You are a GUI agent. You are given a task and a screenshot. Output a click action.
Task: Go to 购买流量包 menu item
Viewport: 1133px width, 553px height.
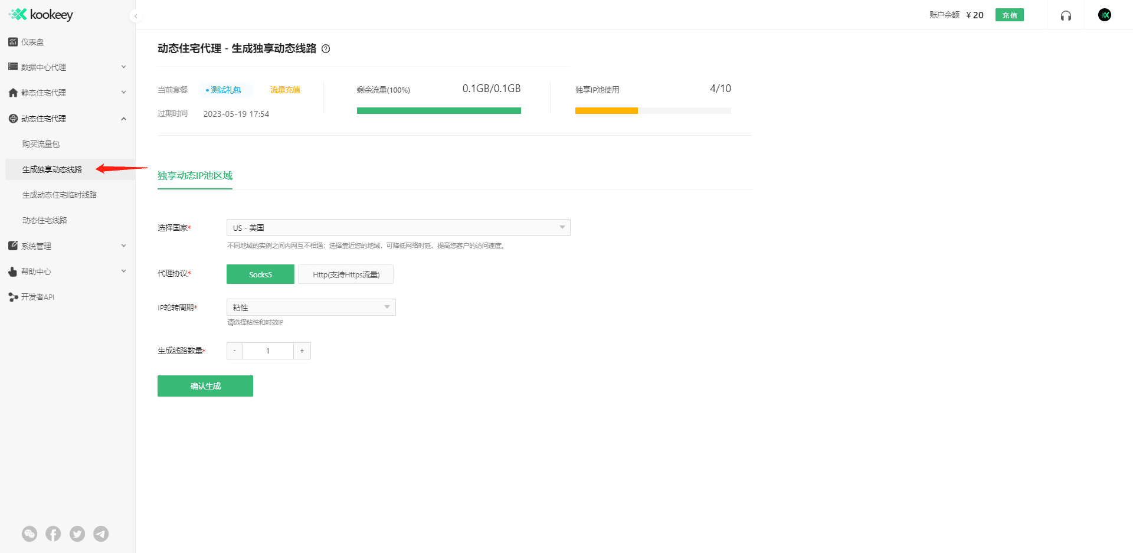tap(41, 144)
